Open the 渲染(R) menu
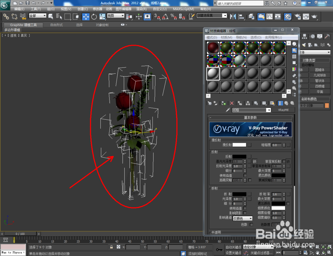This screenshot has width=333, height=256. [x=141, y=9]
